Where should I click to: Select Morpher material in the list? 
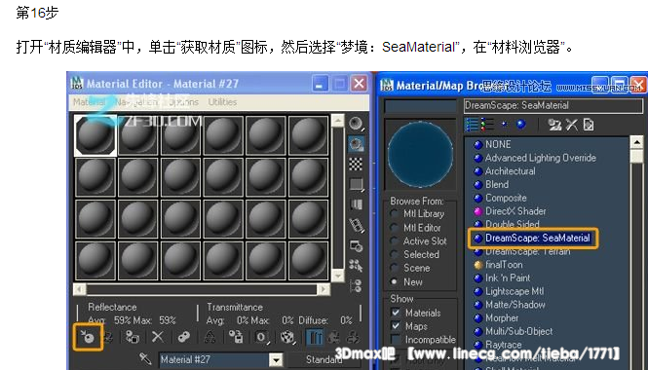coord(502,318)
